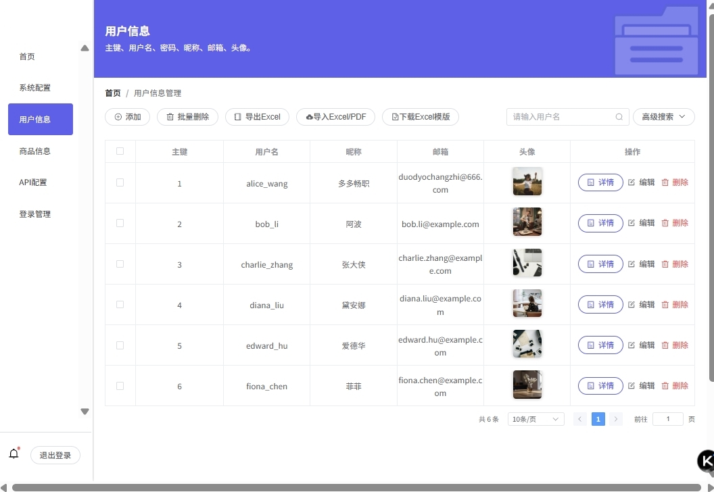Open the 10条/页 page size dropdown

click(x=535, y=419)
